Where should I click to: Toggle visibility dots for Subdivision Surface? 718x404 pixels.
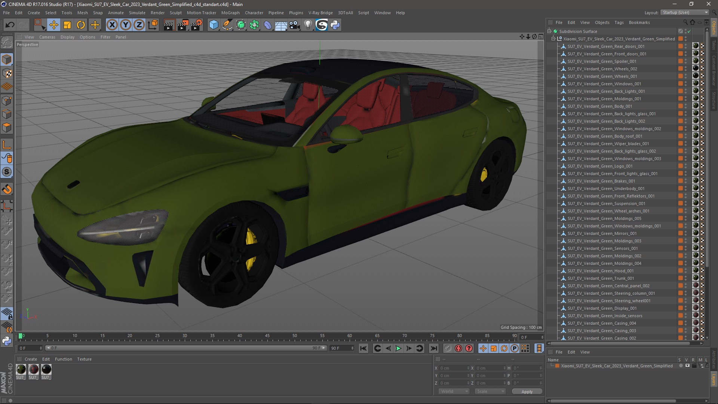[x=685, y=31]
